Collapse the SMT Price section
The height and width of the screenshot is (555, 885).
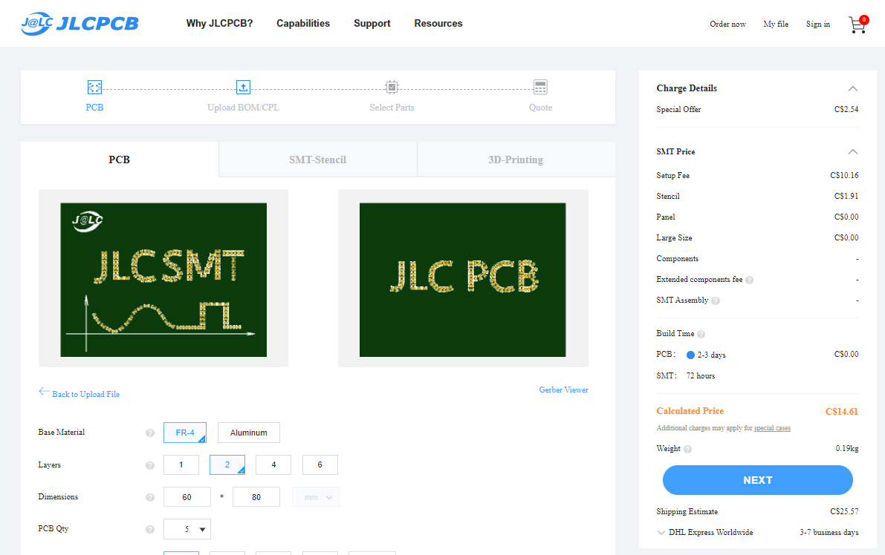(x=853, y=152)
